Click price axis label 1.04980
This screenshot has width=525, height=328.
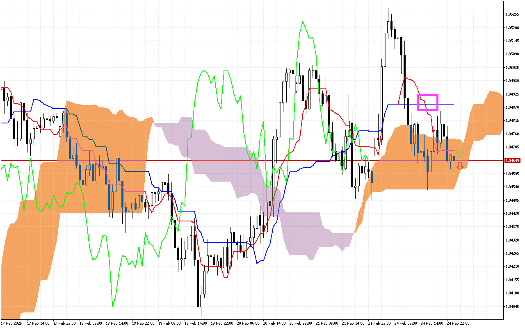[513, 81]
